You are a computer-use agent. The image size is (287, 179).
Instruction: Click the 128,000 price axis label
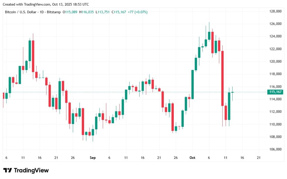275,11
